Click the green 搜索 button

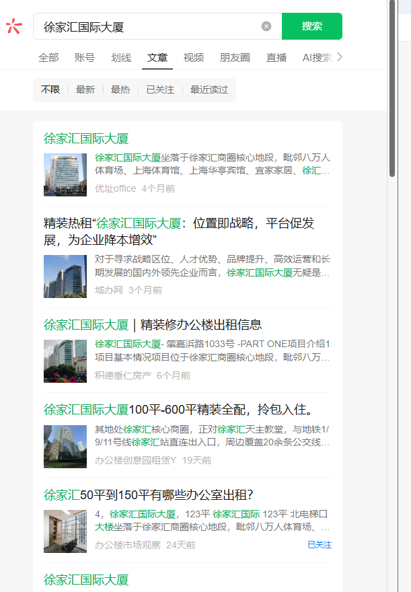[311, 26]
